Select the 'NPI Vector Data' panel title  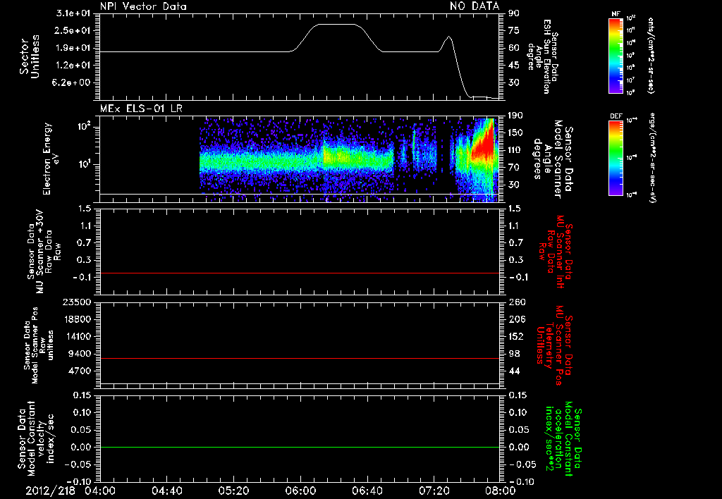143,6
